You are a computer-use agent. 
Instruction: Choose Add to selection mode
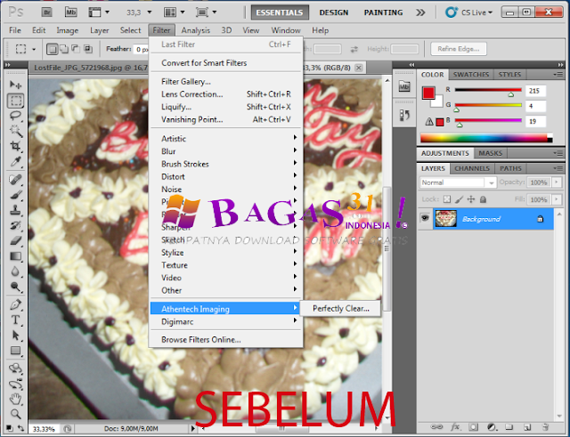64,49
